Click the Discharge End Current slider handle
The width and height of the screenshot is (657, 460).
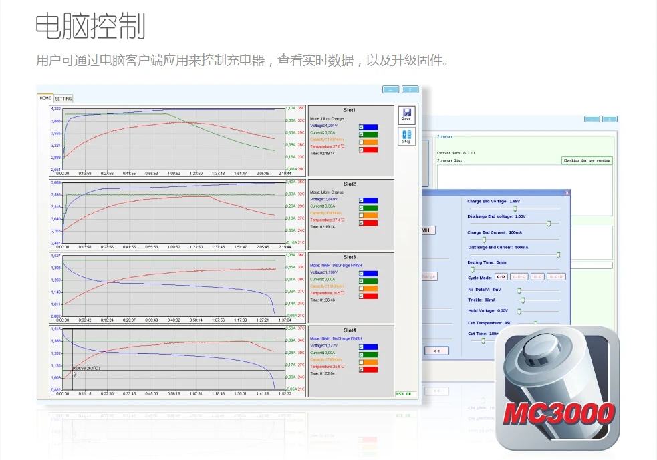[558, 255]
